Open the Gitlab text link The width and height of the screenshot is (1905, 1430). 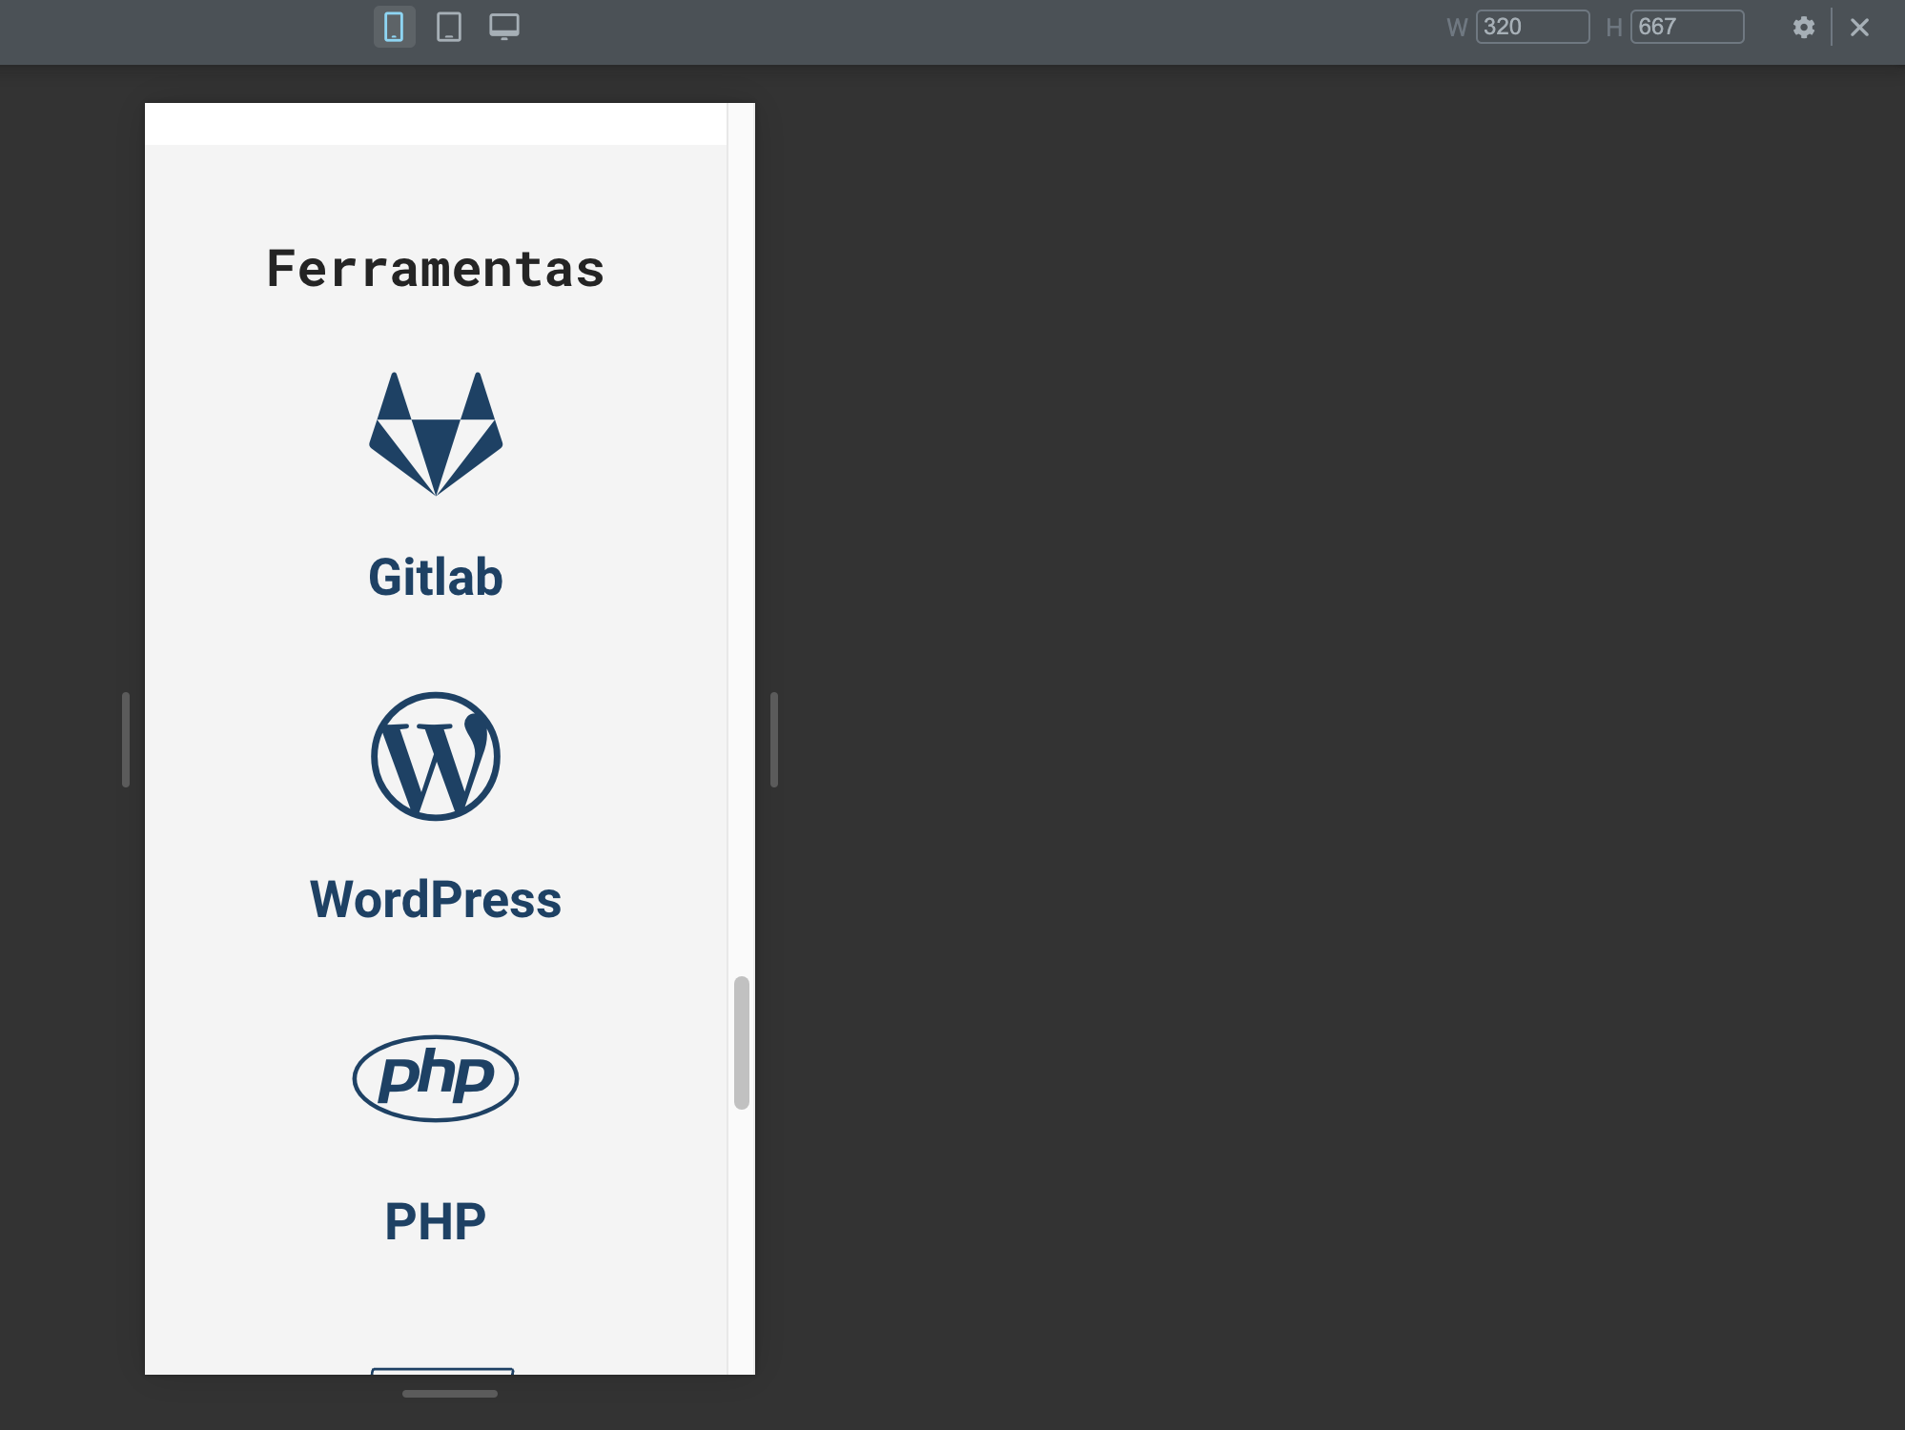tap(436, 577)
